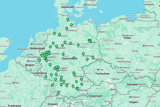Open the green pin near Straßburg

click(53, 85)
